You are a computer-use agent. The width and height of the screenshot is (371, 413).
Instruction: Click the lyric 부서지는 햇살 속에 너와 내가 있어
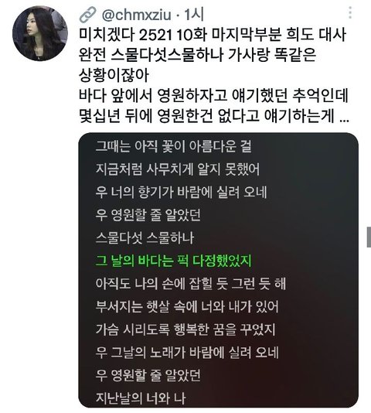pos(187,306)
